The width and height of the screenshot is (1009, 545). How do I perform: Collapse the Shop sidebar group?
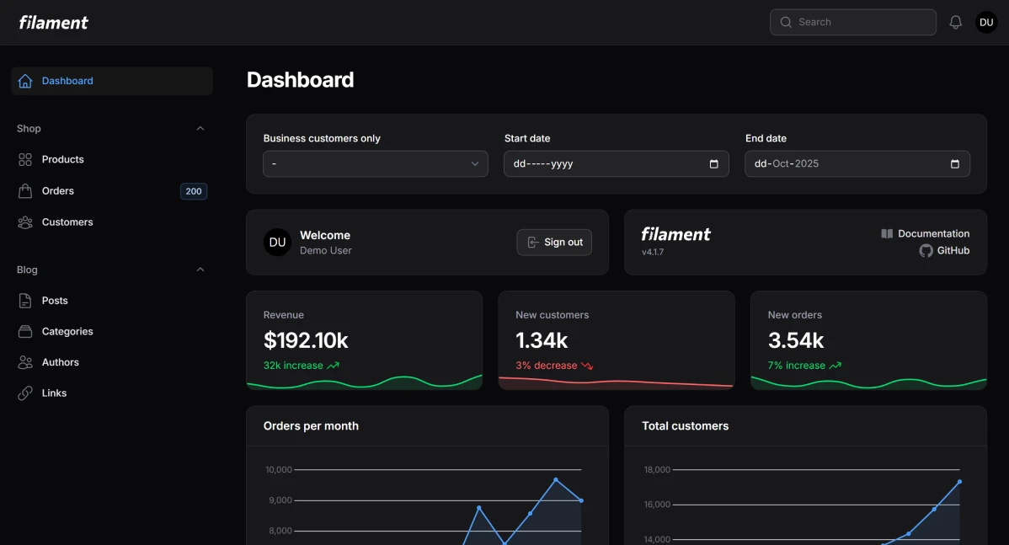[200, 128]
